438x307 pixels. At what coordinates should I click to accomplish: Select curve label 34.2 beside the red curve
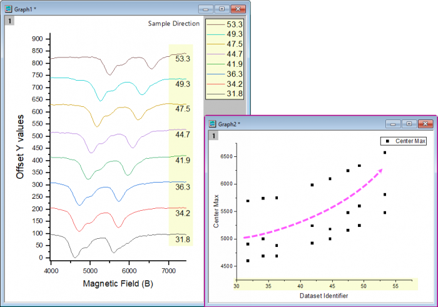point(183,213)
